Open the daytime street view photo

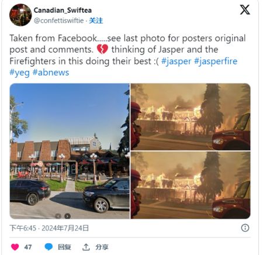pos(70,151)
